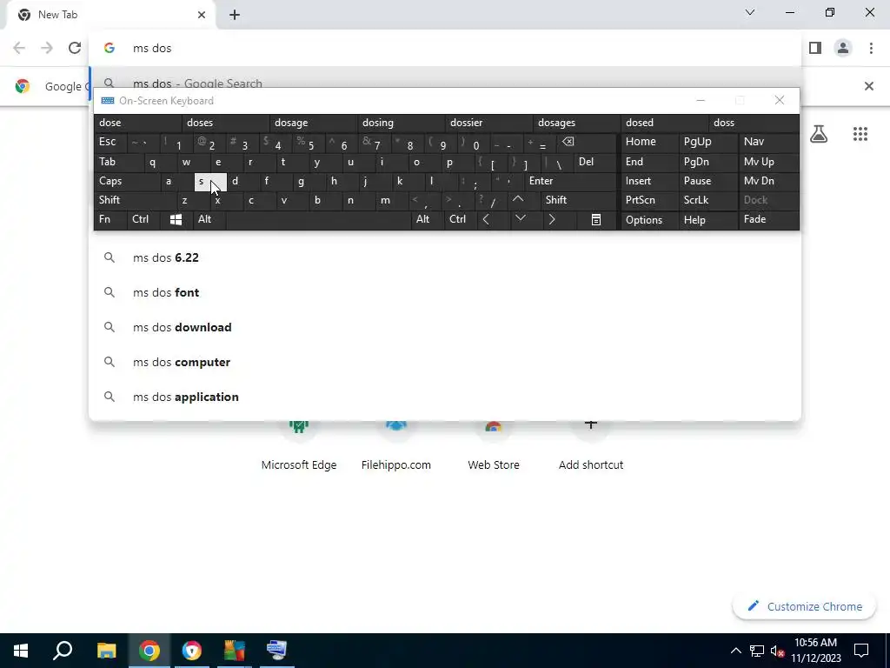Click the Del key on keyboard
Screen dimensions: 890x668
[594, 162]
